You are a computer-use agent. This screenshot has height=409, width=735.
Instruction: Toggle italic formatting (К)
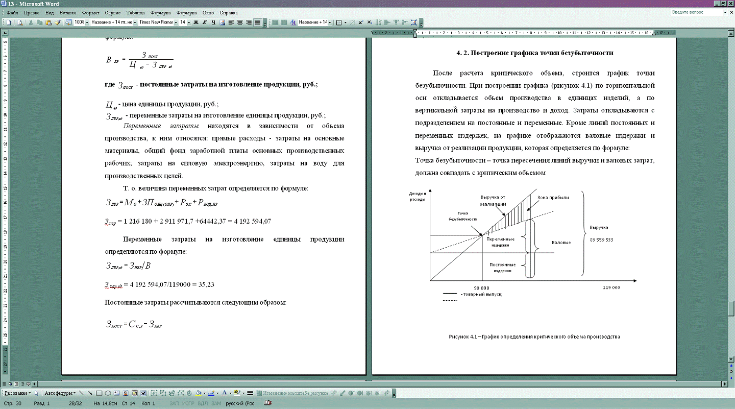click(x=205, y=22)
